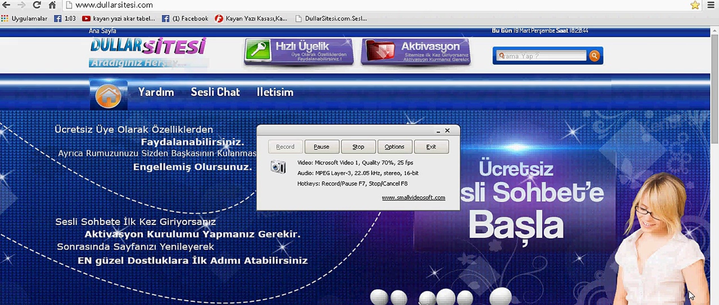This screenshot has height=305, width=719.
Task: Open the Iletisim menu item
Action: click(x=275, y=92)
